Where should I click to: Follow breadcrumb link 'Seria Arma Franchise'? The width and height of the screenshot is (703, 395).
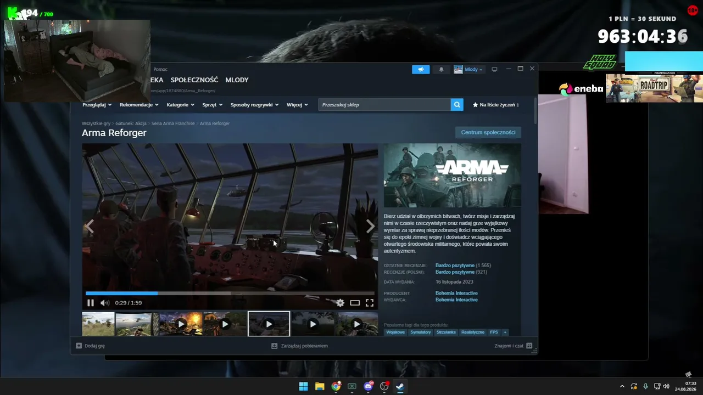point(173,123)
